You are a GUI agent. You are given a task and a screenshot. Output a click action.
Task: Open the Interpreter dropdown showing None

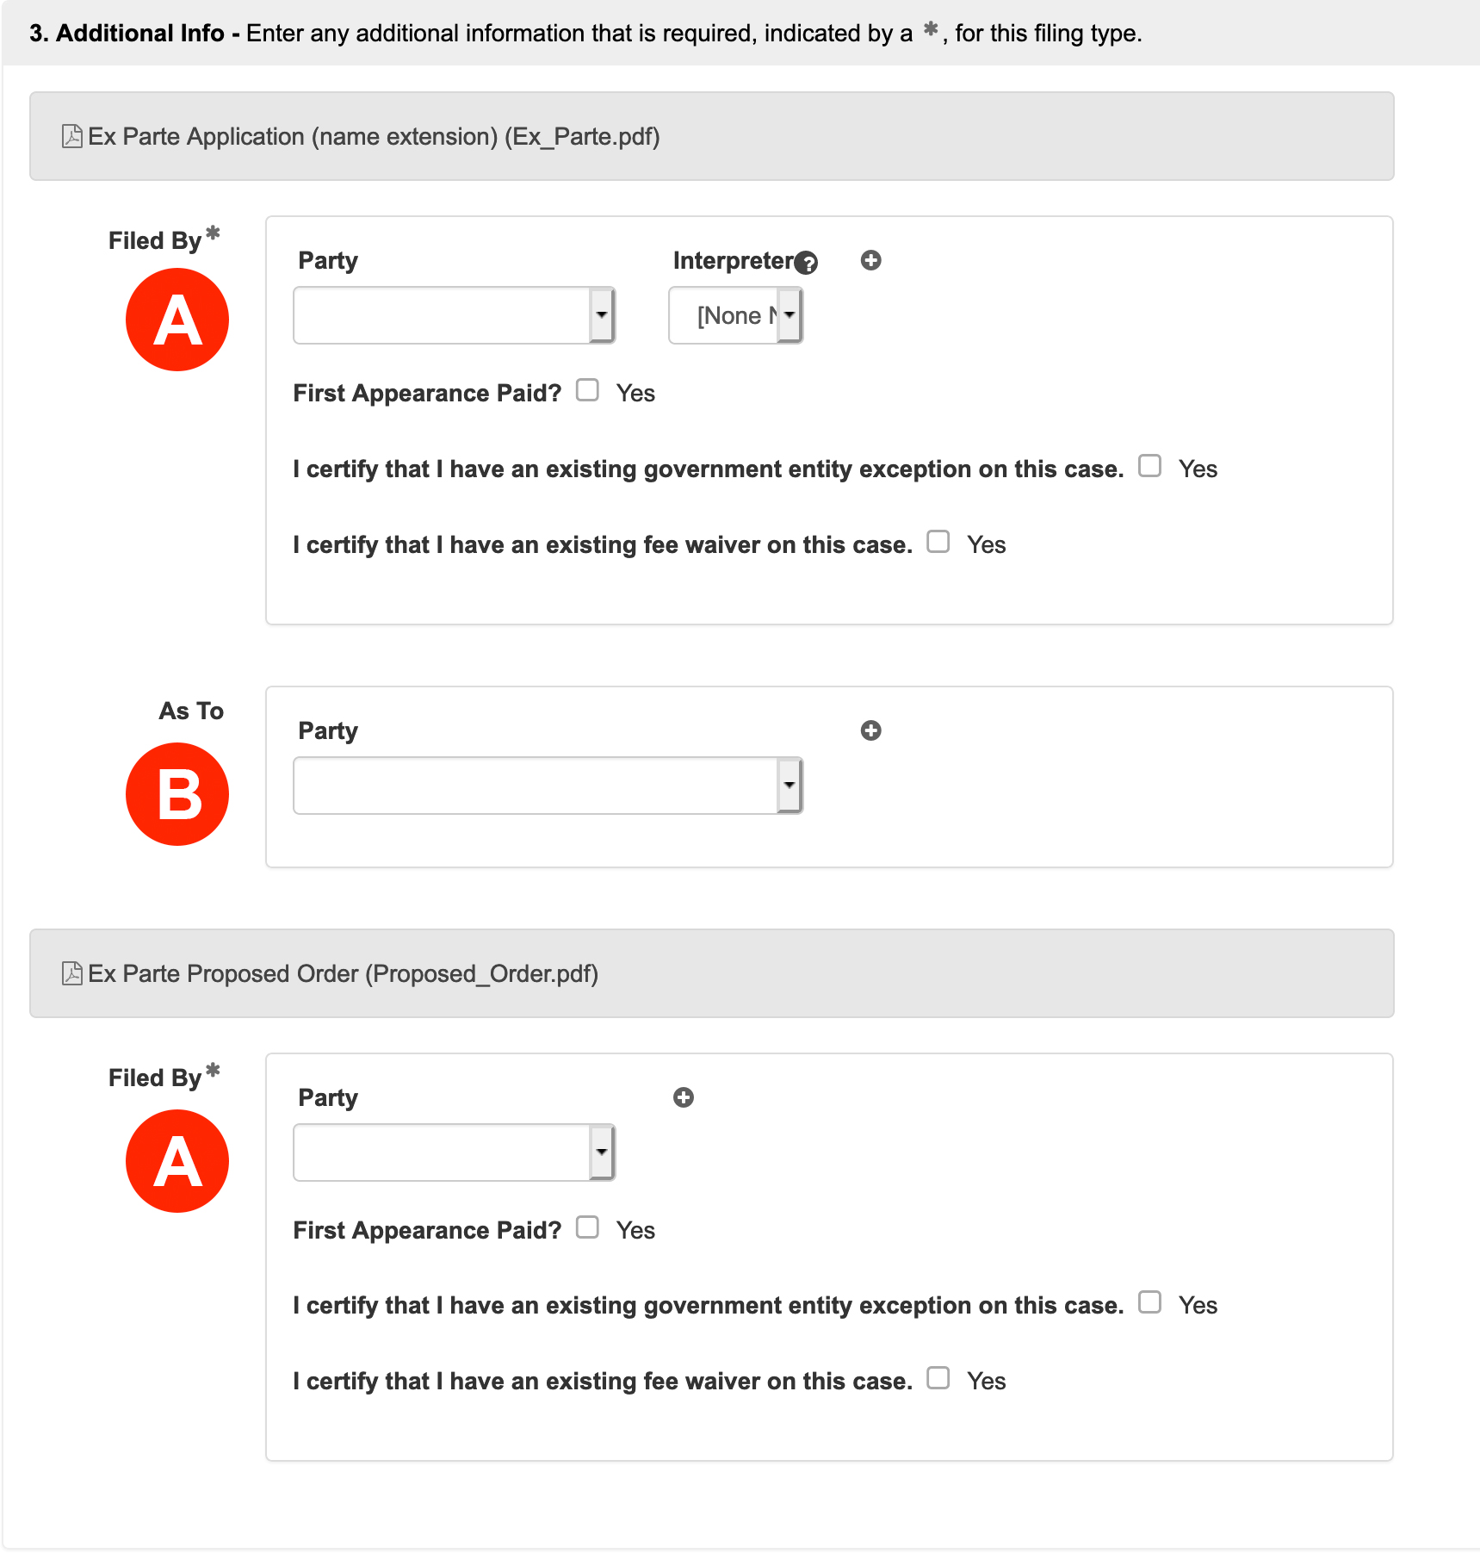click(x=736, y=315)
